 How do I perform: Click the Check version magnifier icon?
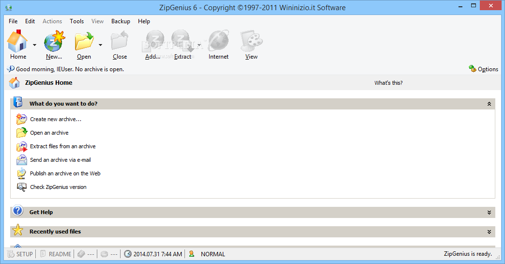click(x=22, y=187)
